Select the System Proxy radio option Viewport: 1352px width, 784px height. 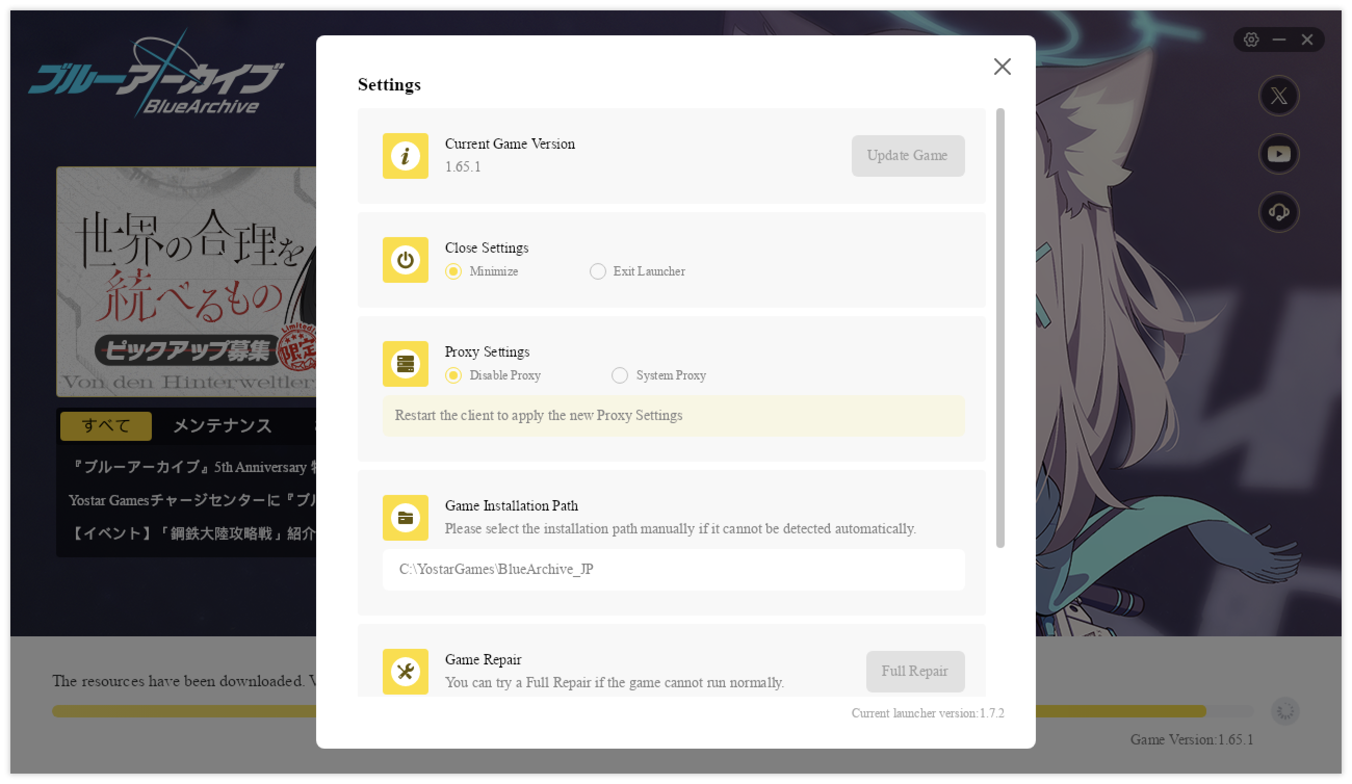coord(620,375)
